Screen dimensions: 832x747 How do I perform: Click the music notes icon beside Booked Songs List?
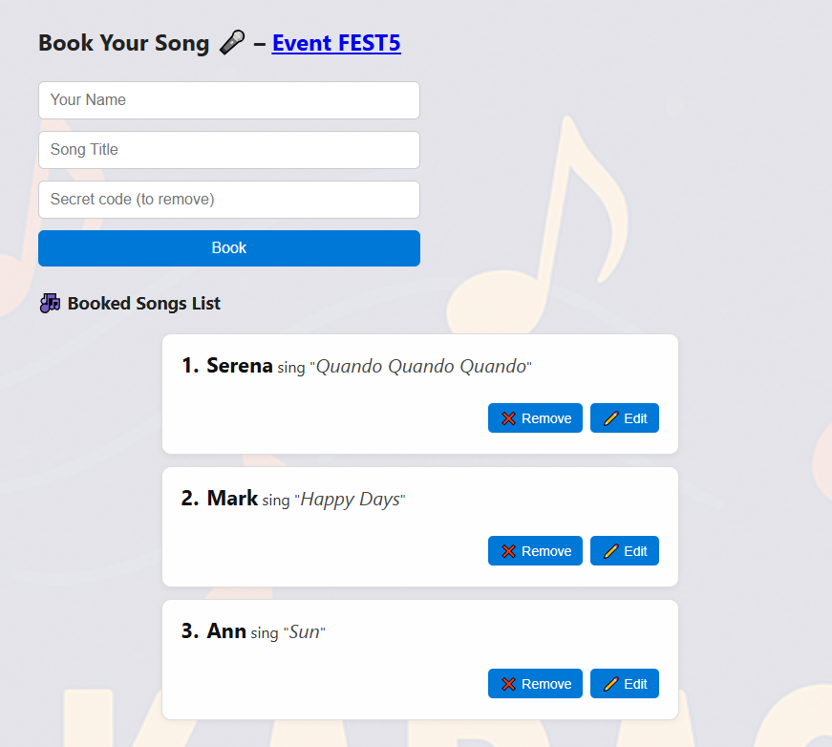pyautogui.click(x=50, y=304)
